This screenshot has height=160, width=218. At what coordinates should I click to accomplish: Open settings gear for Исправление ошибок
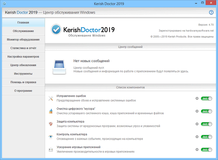197,98
